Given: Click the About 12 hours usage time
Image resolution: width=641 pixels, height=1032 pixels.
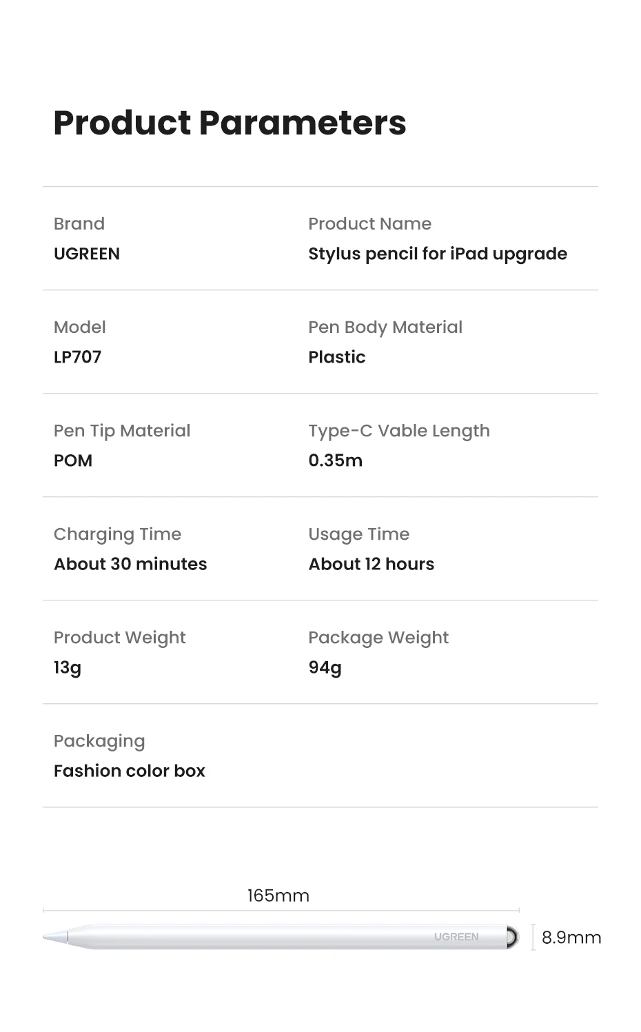Looking at the screenshot, I should [x=371, y=564].
